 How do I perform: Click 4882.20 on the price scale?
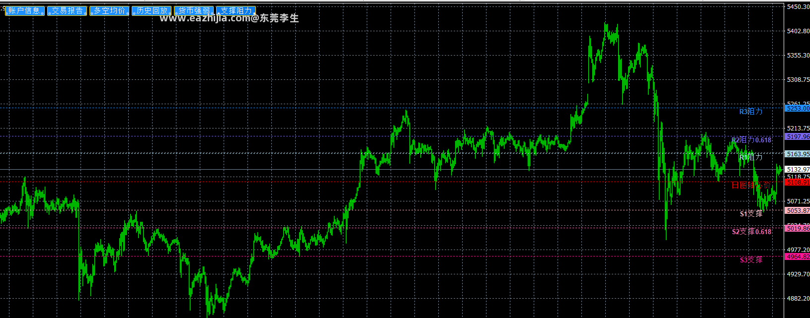(798, 299)
